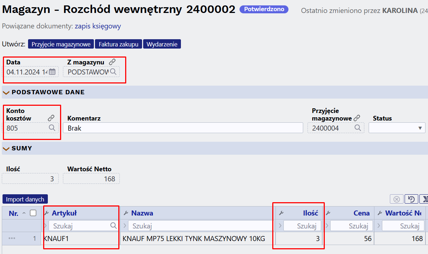Search Konto kosztów with magnifier icon
This screenshot has width=428, height=254.
(x=52, y=128)
